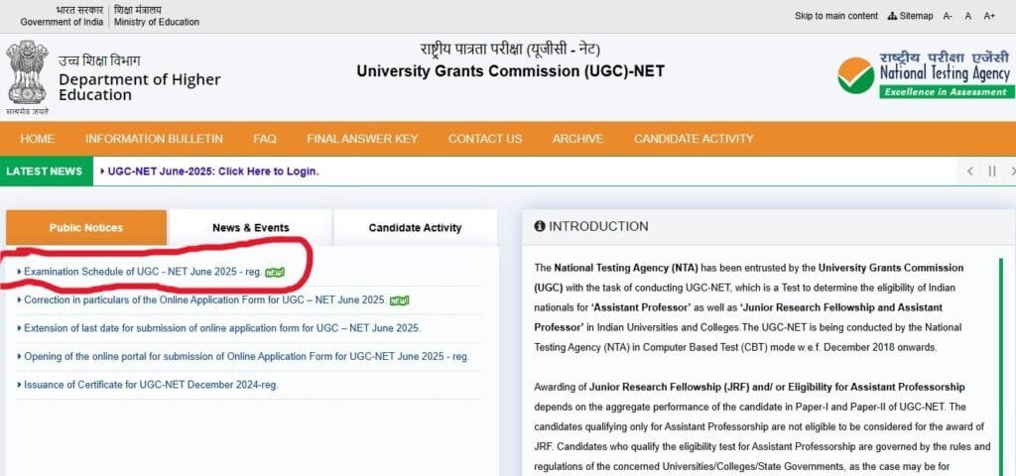Viewport: 1016px width, 476px height.
Task: Open Examination Schedule of UGC-NET June 2025 notice
Action: (143, 272)
